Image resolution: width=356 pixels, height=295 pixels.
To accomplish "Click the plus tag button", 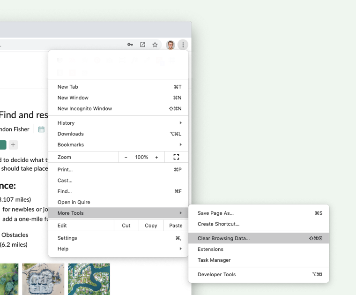I will pyautogui.click(x=13, y=144).
